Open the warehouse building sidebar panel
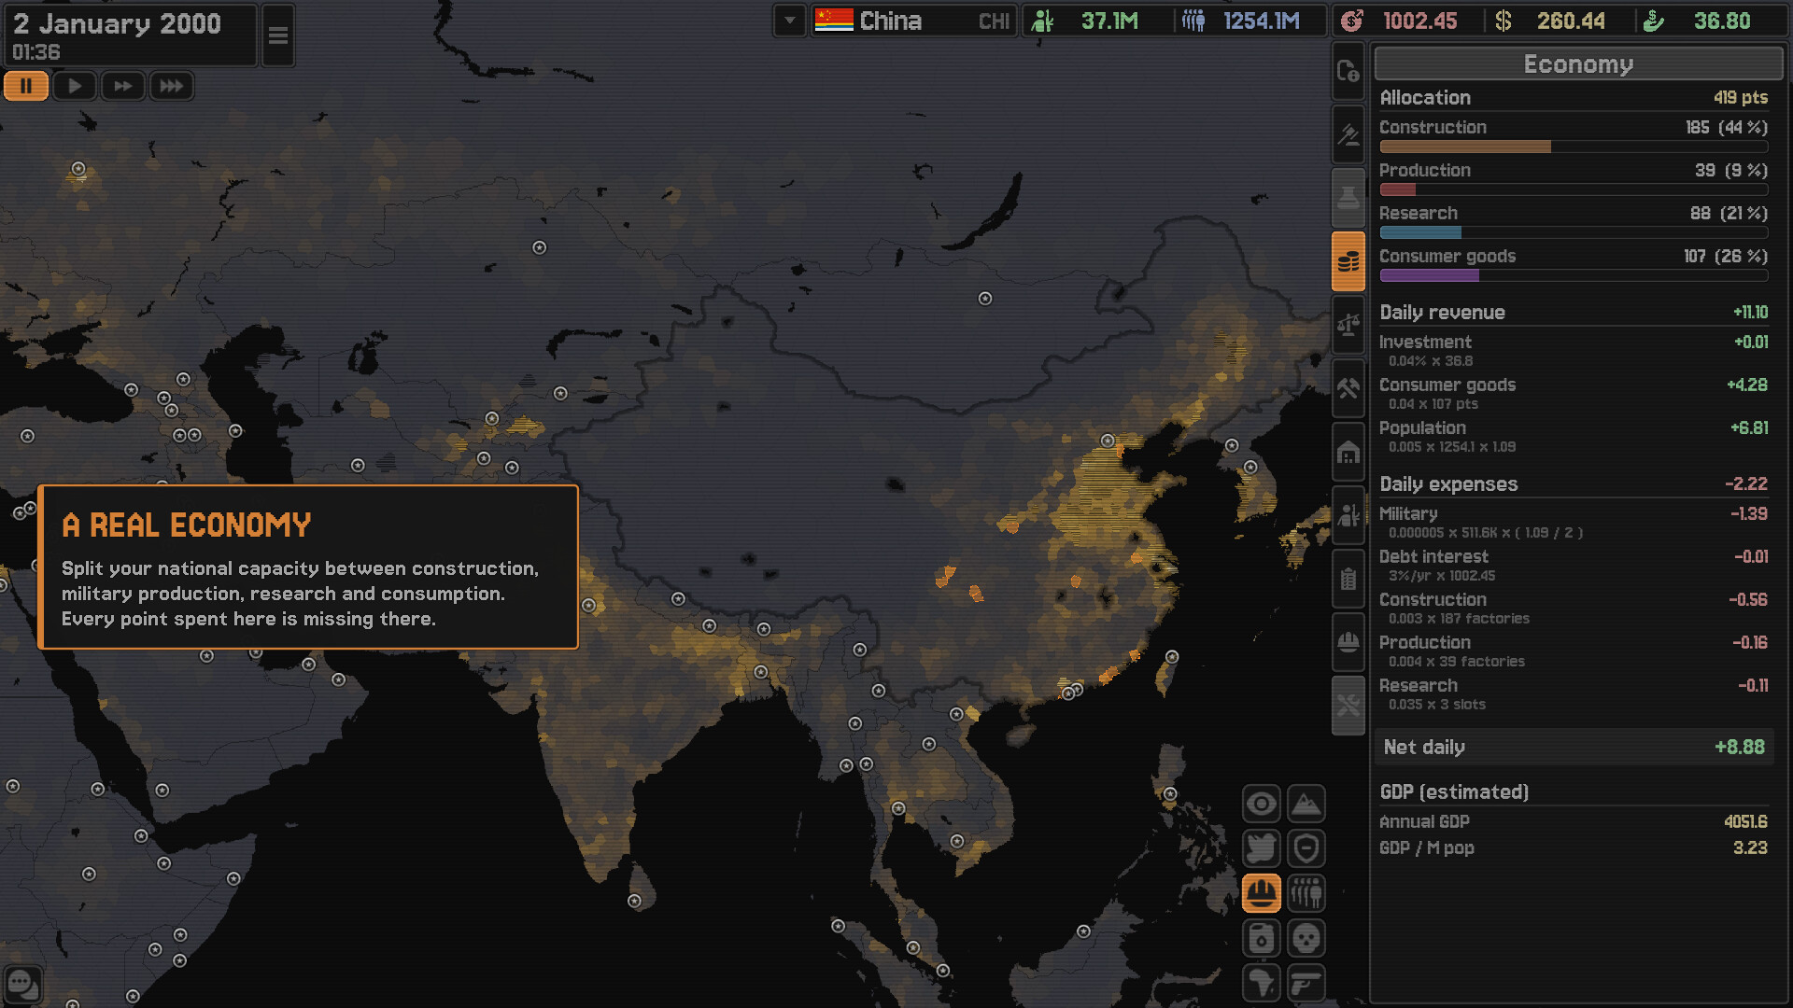 (x=1348, y=452)
